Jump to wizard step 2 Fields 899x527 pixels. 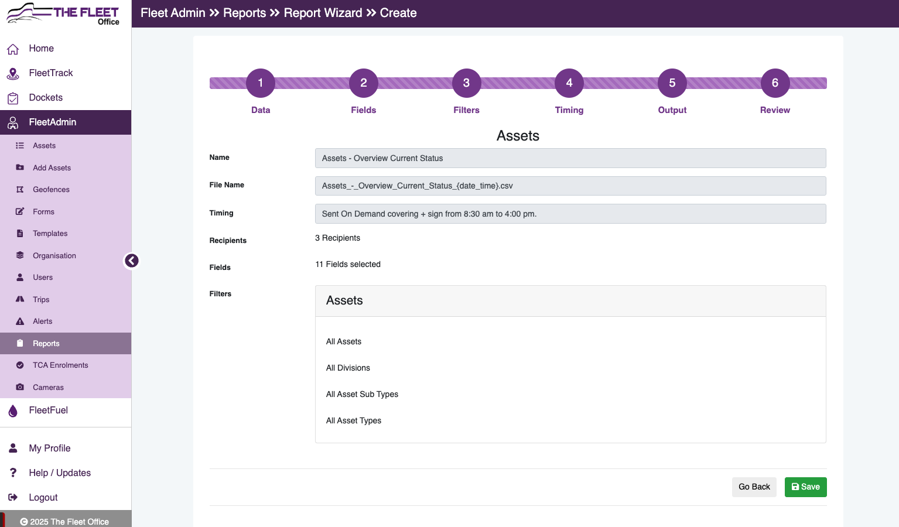click(364, 83)
